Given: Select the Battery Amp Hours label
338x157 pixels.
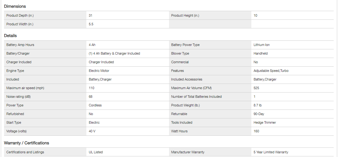Looking at the screenshot, I should pyautogui.click(x=20, y=45).
